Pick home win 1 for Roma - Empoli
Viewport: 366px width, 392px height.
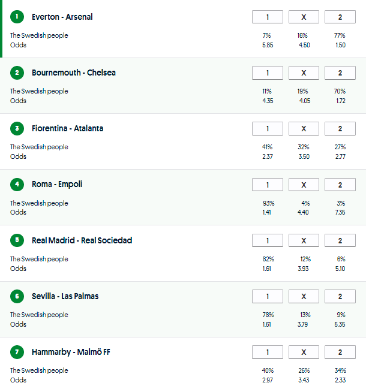click(x=268, y=184)
